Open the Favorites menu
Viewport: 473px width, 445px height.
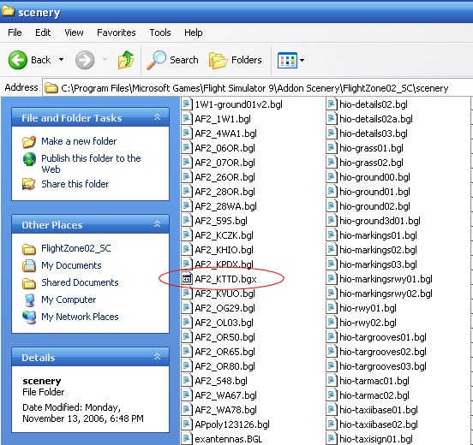(x=117, y=33)
